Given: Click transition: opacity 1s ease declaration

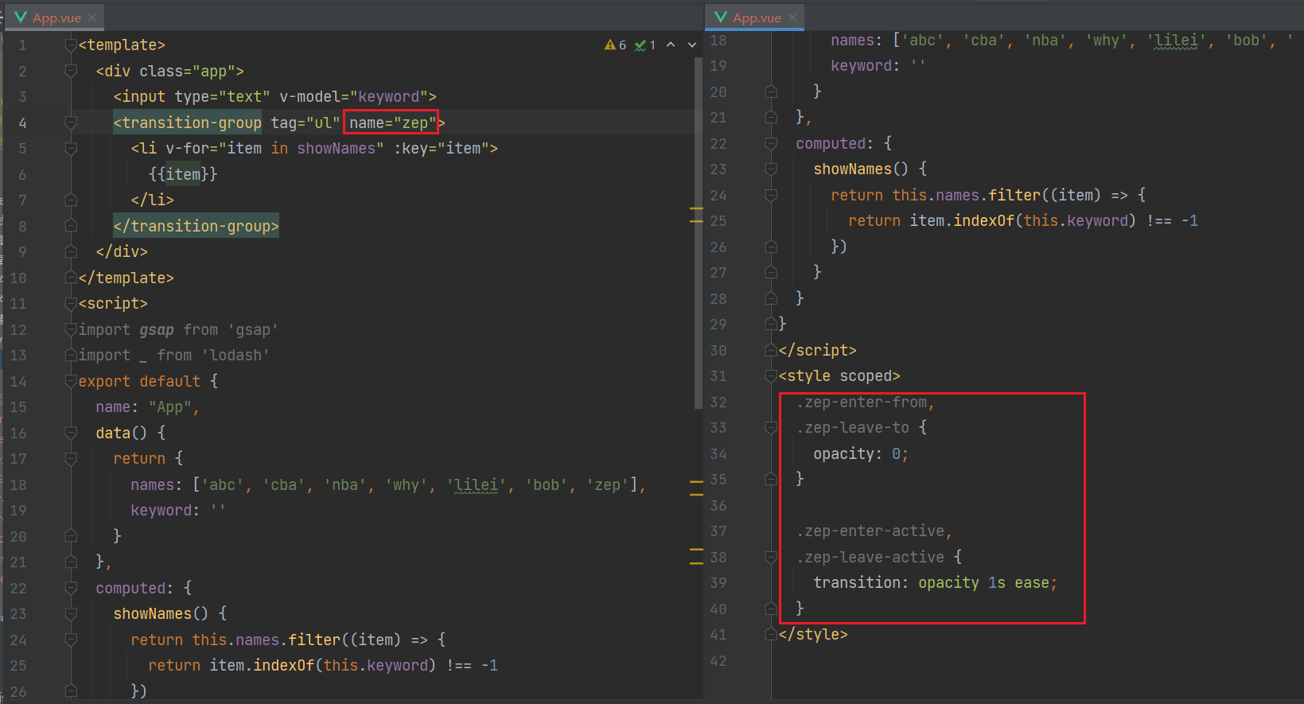Looking at the screenshot, I should tap(936, 583).
